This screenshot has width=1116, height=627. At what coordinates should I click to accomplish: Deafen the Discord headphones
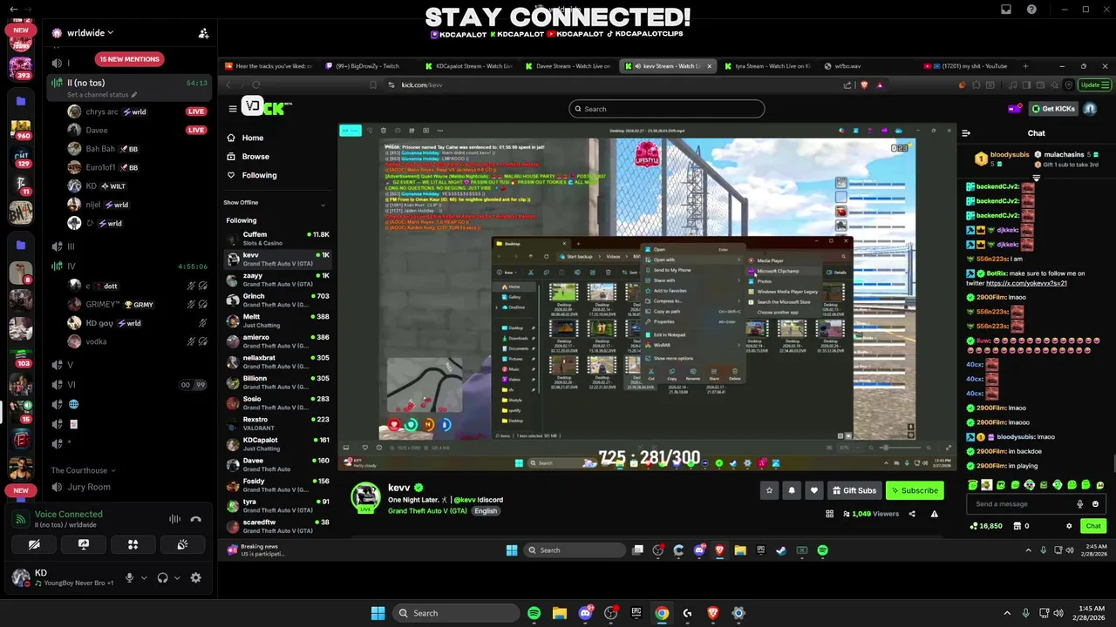[162, 577]
